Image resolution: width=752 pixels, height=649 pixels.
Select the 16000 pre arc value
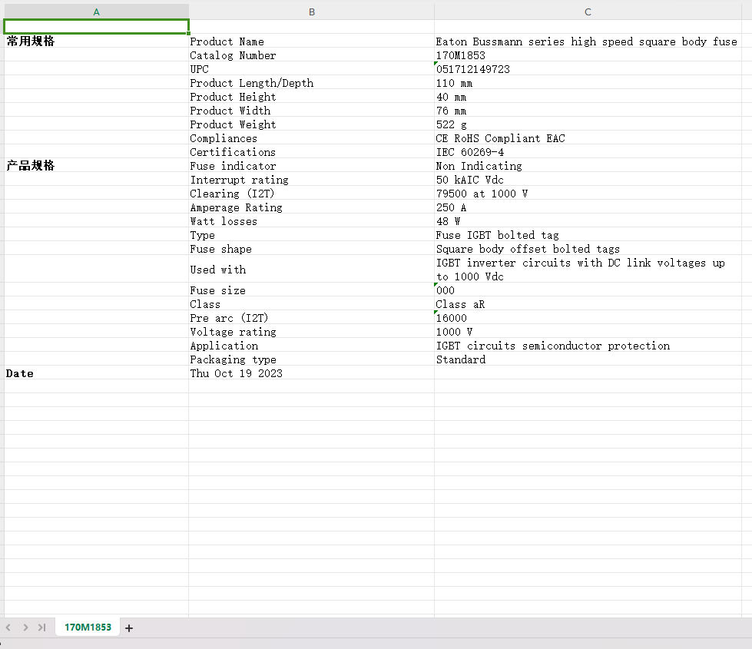[x=588, y=318]
